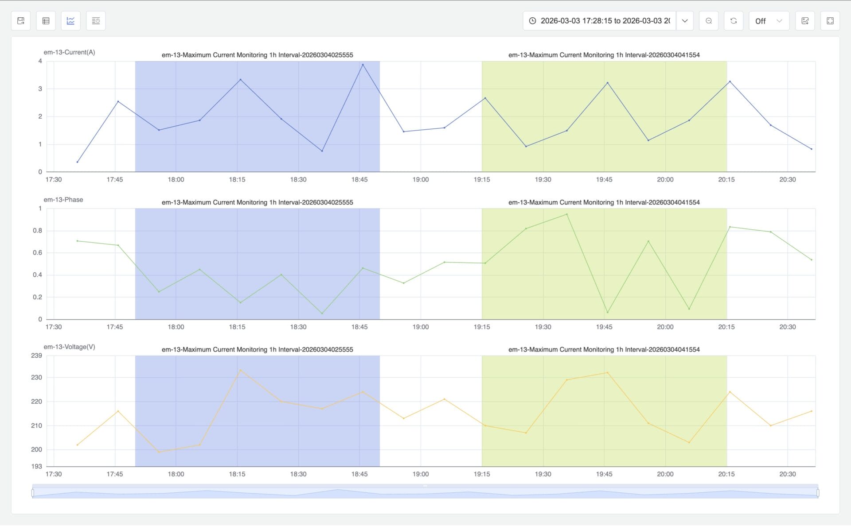Select the line chart view icon
The height and width of the screenshot is (526, 851).
pyautogui.click(x=70, y=21)
